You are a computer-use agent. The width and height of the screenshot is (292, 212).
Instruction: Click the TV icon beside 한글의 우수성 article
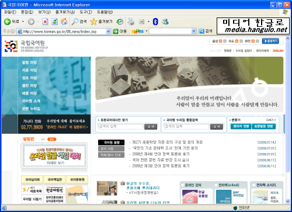(x=123, y=183)
